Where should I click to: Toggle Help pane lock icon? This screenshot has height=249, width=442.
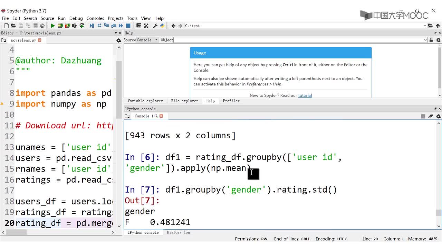pos(431,40)
